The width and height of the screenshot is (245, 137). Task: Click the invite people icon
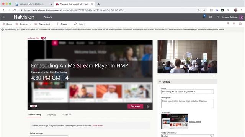234,24
